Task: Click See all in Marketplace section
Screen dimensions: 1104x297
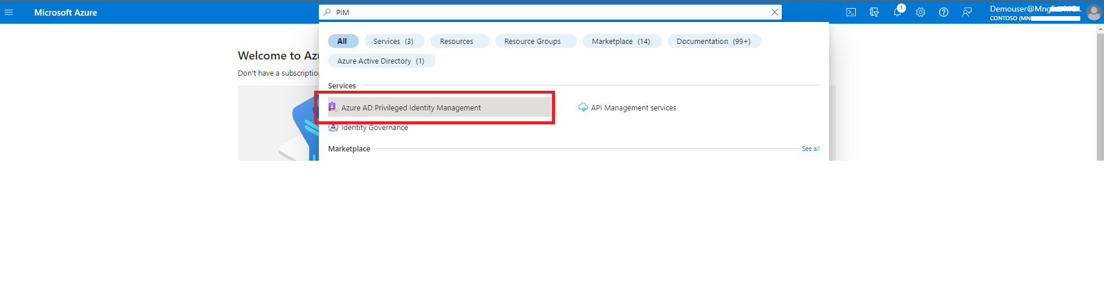Action: pyautogui.click(x=810, y=148)
